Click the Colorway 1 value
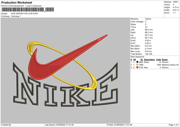Viewport: 180px width, 127px height. click(16, 16)
